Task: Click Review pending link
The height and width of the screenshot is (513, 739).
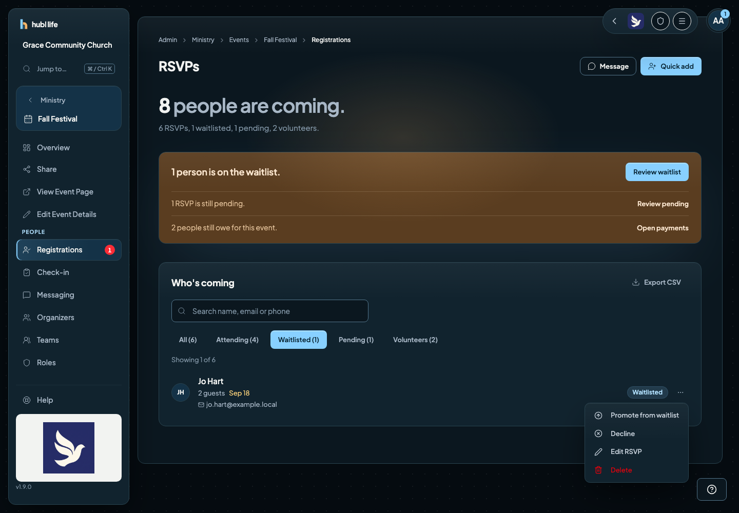Action: 663,204
